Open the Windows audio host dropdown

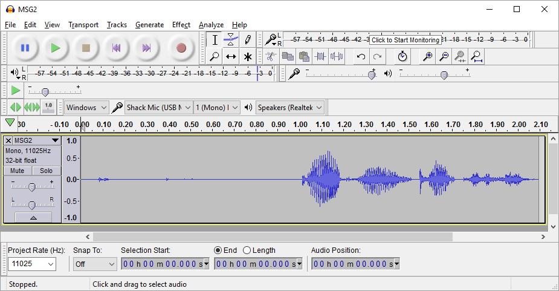[x=86, y=108]
